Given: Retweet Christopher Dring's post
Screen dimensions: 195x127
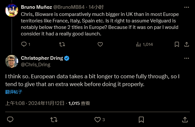Looking at the screenshot, I should (54, 120).
